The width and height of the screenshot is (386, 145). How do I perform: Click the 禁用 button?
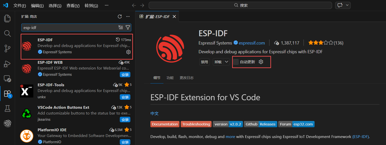pos(205,62)
